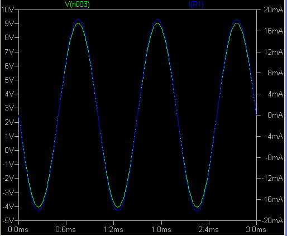Screen dimensions: 287x236
Task: Click the -5V left axis label
Action: click(x=8, y=220)
